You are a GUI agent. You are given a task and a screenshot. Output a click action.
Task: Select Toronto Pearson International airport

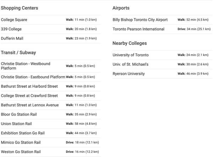[163, 29]
